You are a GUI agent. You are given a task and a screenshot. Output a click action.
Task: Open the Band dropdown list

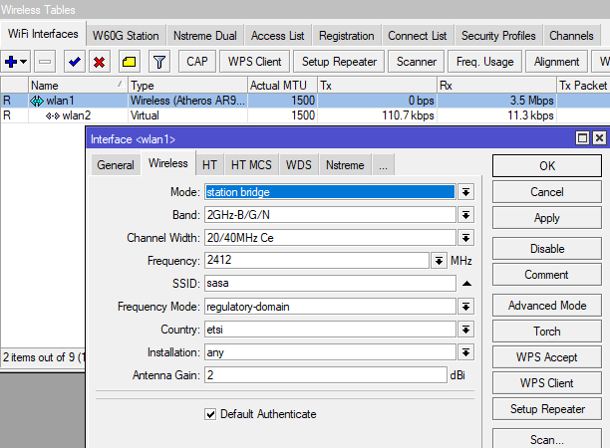(465, 215)
